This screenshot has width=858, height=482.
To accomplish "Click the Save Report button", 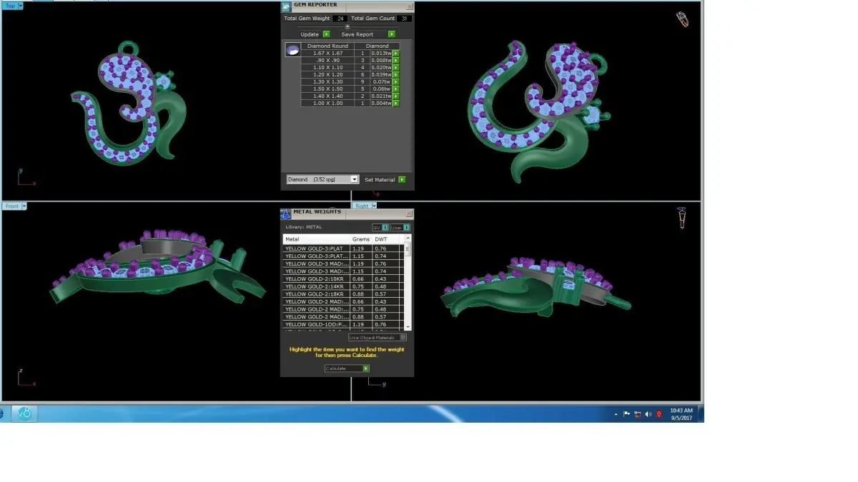I will (357, 34).
